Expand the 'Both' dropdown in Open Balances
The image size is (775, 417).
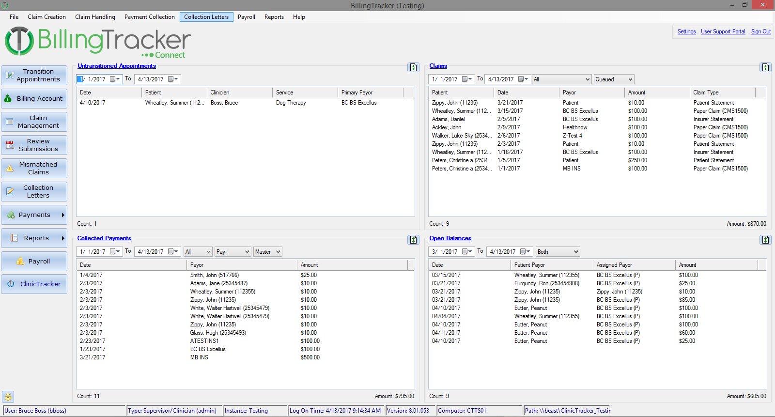[575, 252]
